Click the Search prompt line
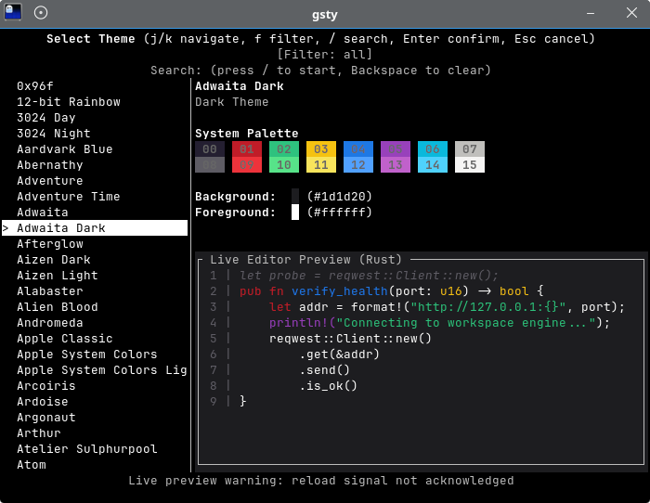The height and width of the screenshot is (503, 650). pos(320,71)
